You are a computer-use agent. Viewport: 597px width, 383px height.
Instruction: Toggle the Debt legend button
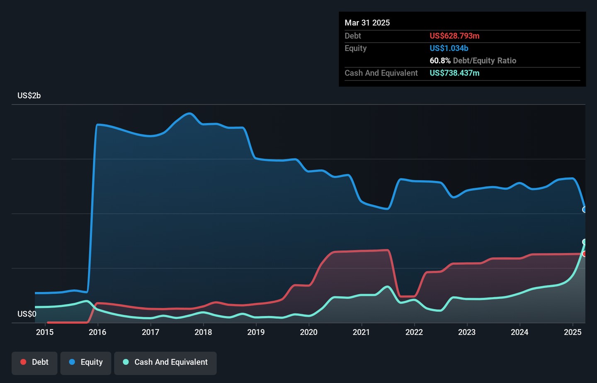(34, 363)
